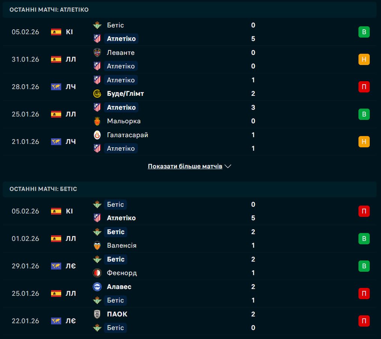
Task: Open the Останні матчі: Бетіс section header
Action: (43, 189)
